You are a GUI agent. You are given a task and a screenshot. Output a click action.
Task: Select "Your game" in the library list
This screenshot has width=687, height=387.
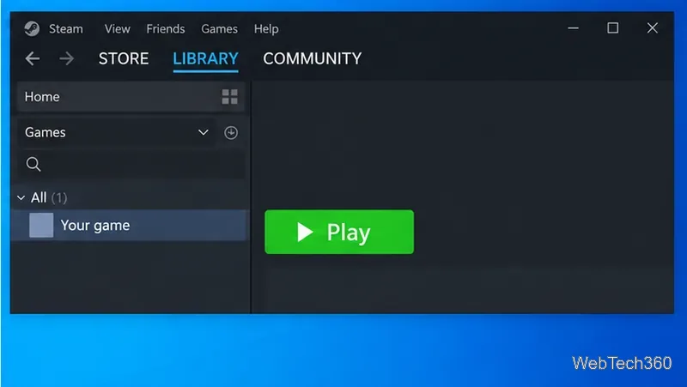pos(131,225)
